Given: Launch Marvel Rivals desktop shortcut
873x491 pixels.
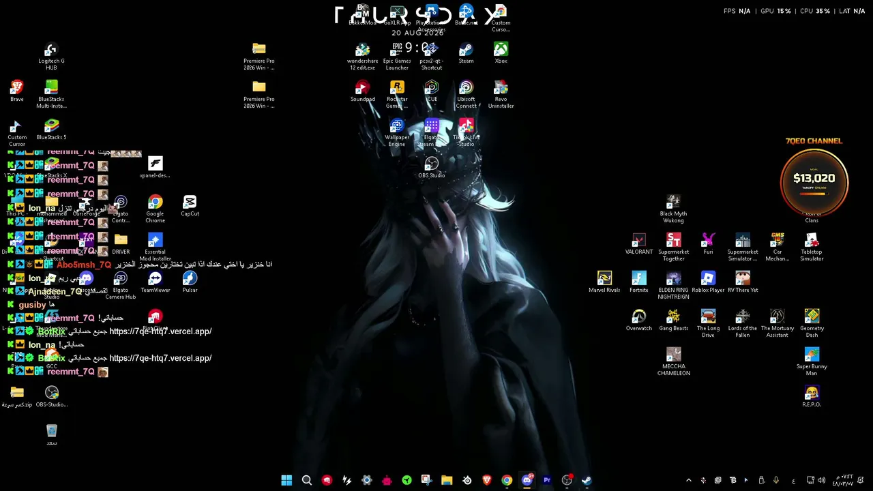Looking at the screenshot, I should pyautogui.click(x=604, y=282).
